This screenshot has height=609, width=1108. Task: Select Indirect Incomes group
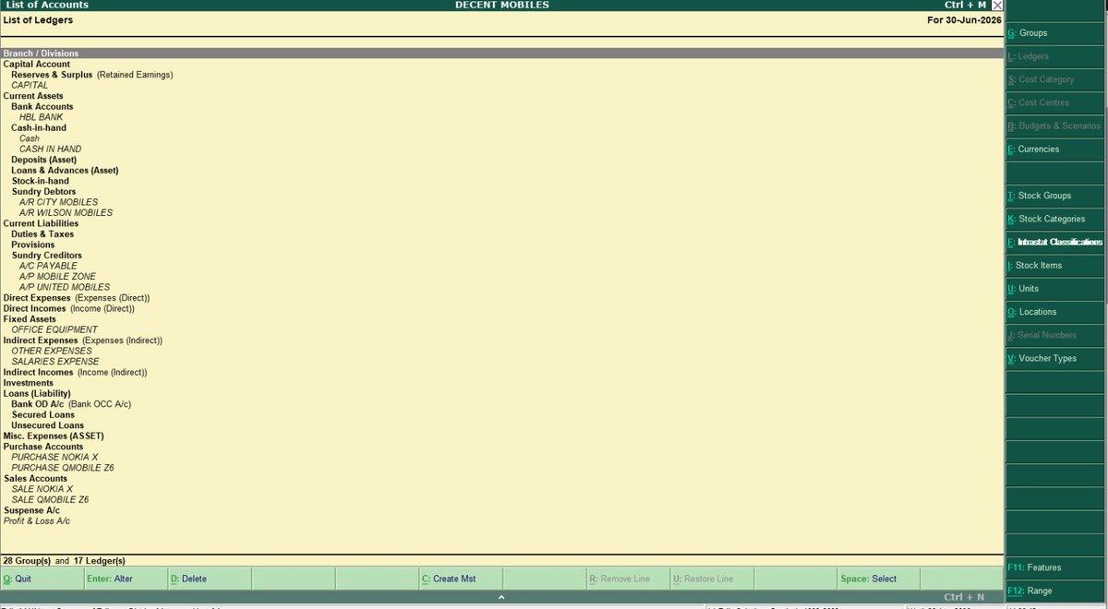click(39, 372)
